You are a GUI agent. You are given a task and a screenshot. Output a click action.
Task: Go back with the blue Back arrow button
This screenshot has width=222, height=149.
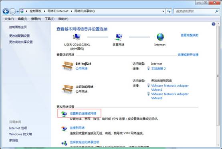pyautogui.click(x=6, y=11)
